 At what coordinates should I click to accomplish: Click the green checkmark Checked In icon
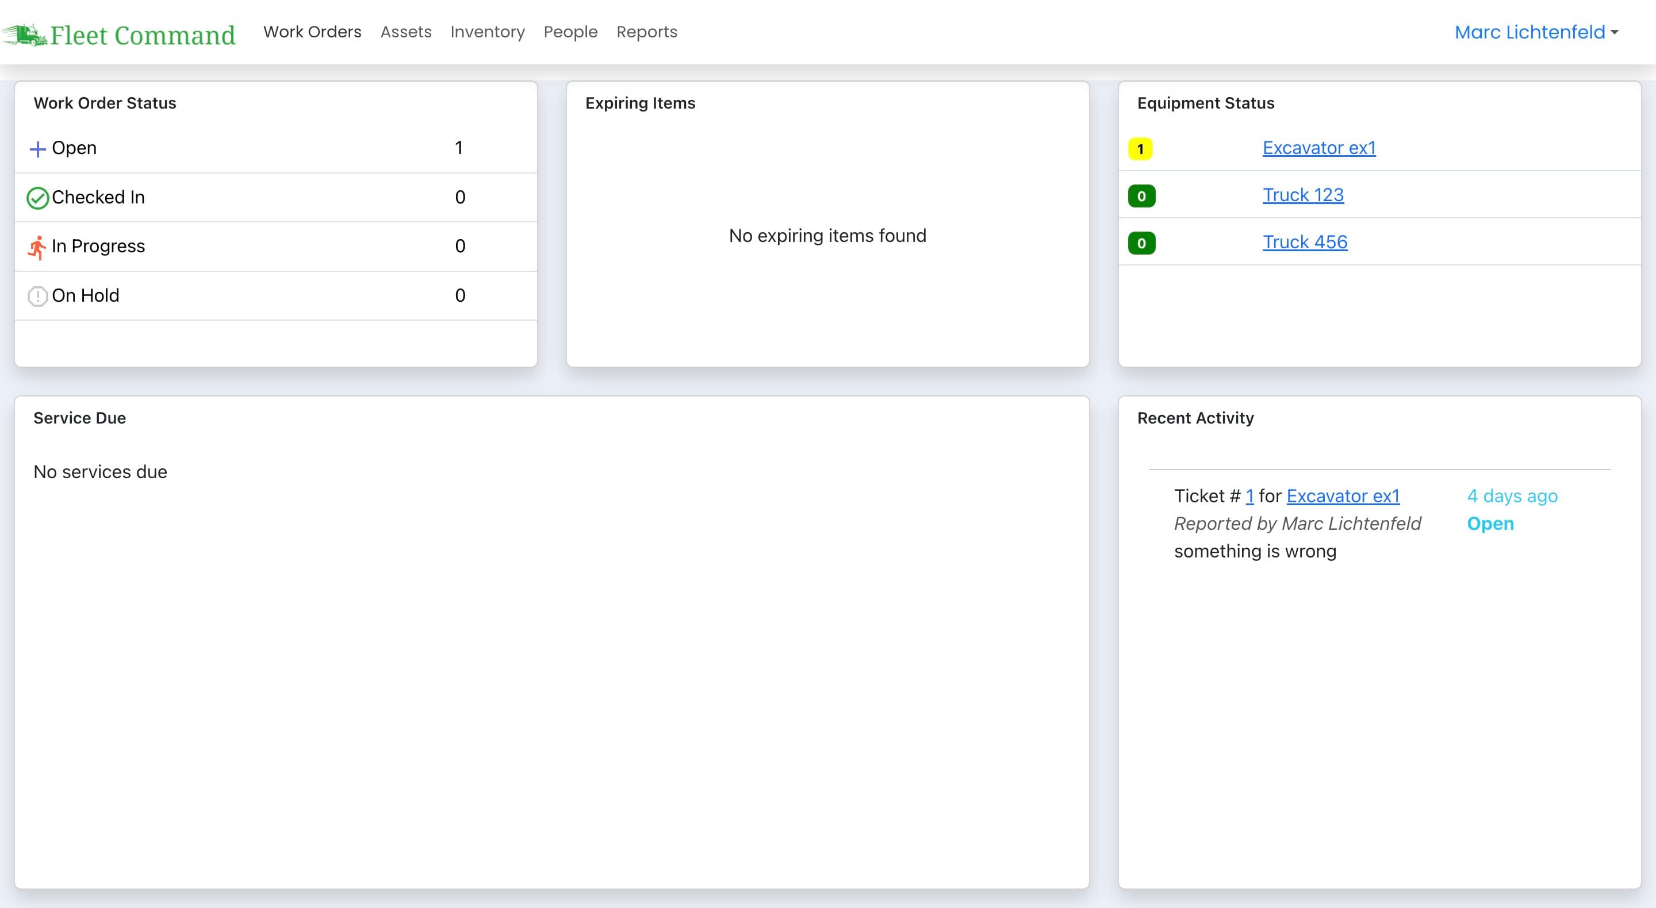[x=37, y=198]
